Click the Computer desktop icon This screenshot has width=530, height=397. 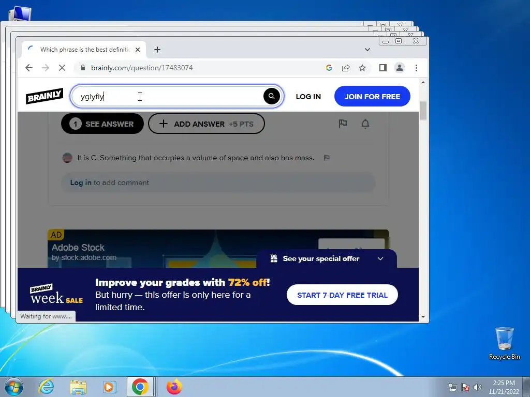click(20, 13)
